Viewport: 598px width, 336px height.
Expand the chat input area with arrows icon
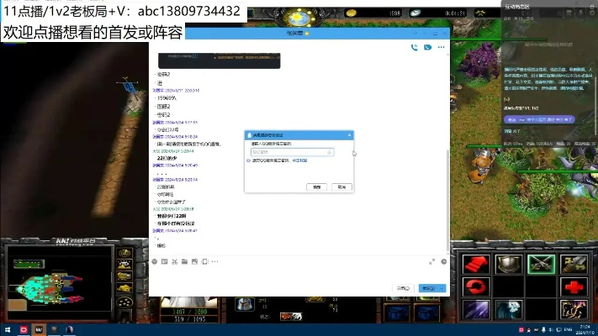pyautogui.click(x=432, y=262)
